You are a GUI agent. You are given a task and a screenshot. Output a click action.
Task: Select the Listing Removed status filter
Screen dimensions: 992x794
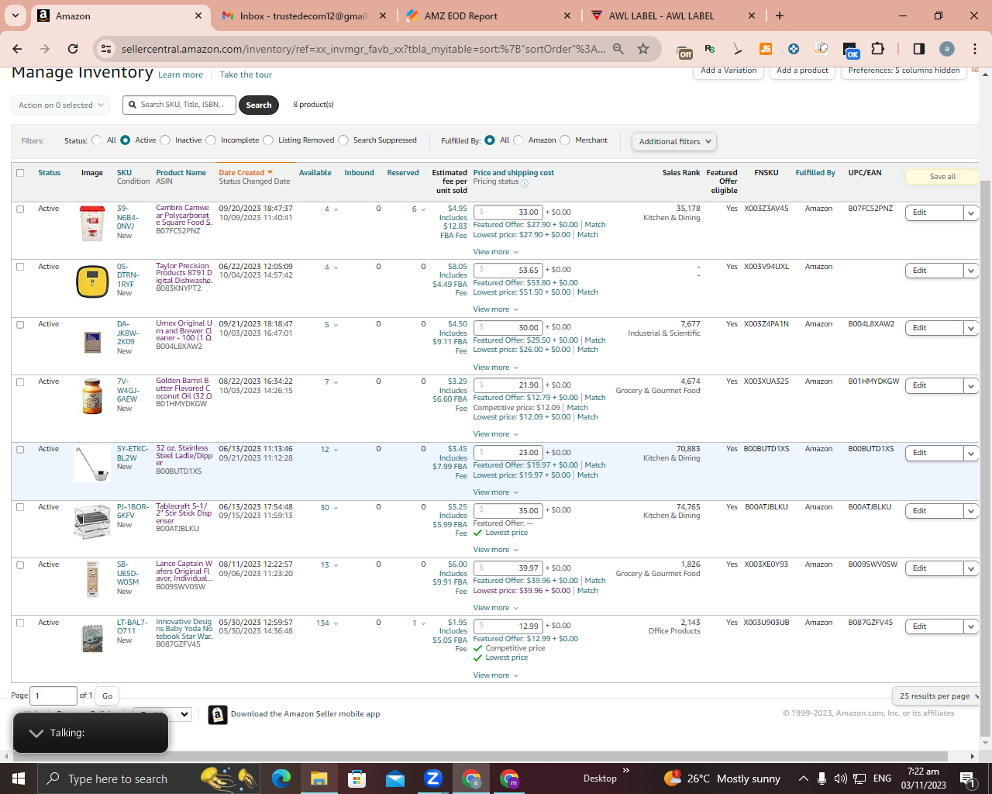click(x=268, y=140)
